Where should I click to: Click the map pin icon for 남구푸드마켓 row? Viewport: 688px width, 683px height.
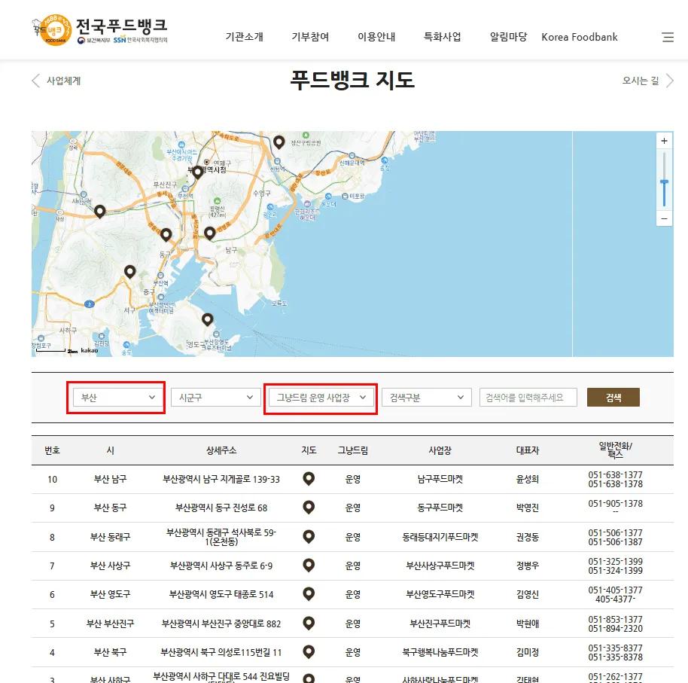coord(308,477)
